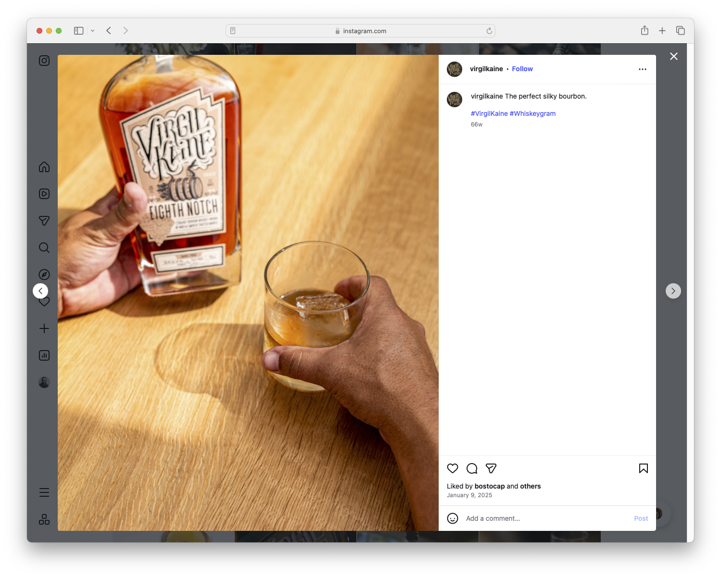Save the post with the bookmark icon

pyautogui.click(x=643, y=468)
